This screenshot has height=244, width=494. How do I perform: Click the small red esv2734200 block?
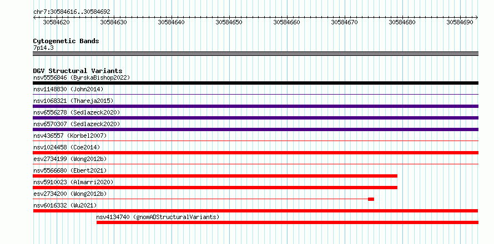[x=371, y=199]
